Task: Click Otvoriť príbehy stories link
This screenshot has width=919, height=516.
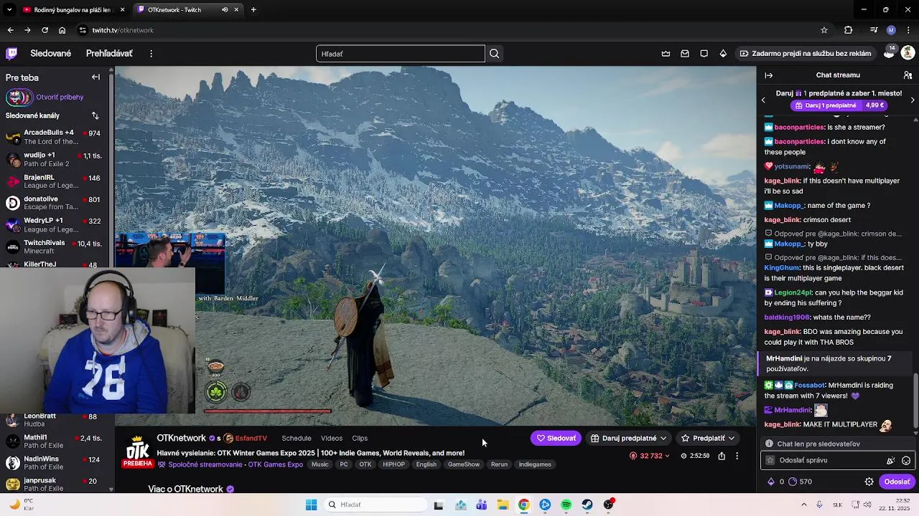Action: [x=60, y=97]
